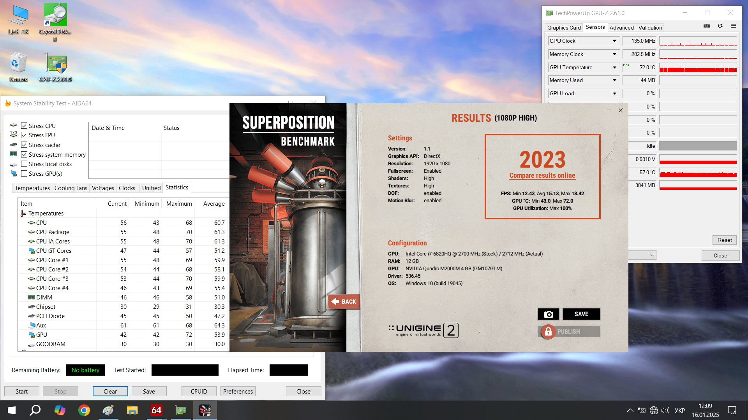Switch to GPU-Z taskbar icon
Image resolution: width=748 pixels, height=420 pixels.
point(180,410)
